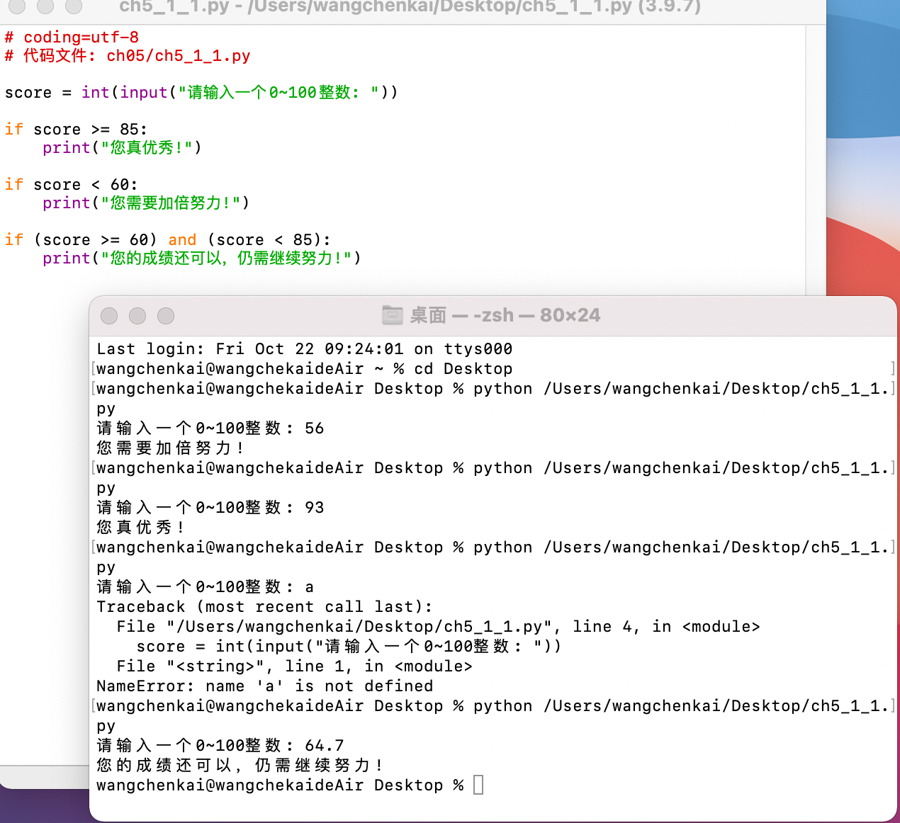
Task: Click the "NameError: name 'a' is not defined" line
Action: tap(265, 686)
